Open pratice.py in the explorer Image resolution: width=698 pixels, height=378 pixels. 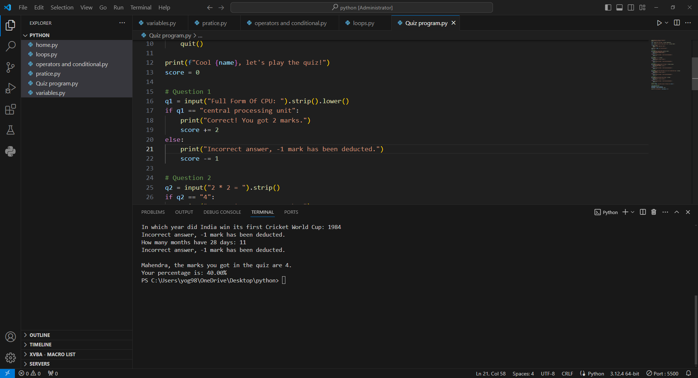point(77,73)
